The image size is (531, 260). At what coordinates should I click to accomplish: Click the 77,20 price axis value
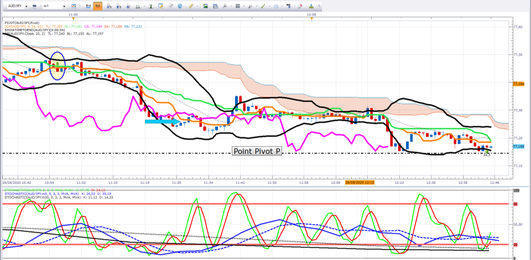[518, 138]
